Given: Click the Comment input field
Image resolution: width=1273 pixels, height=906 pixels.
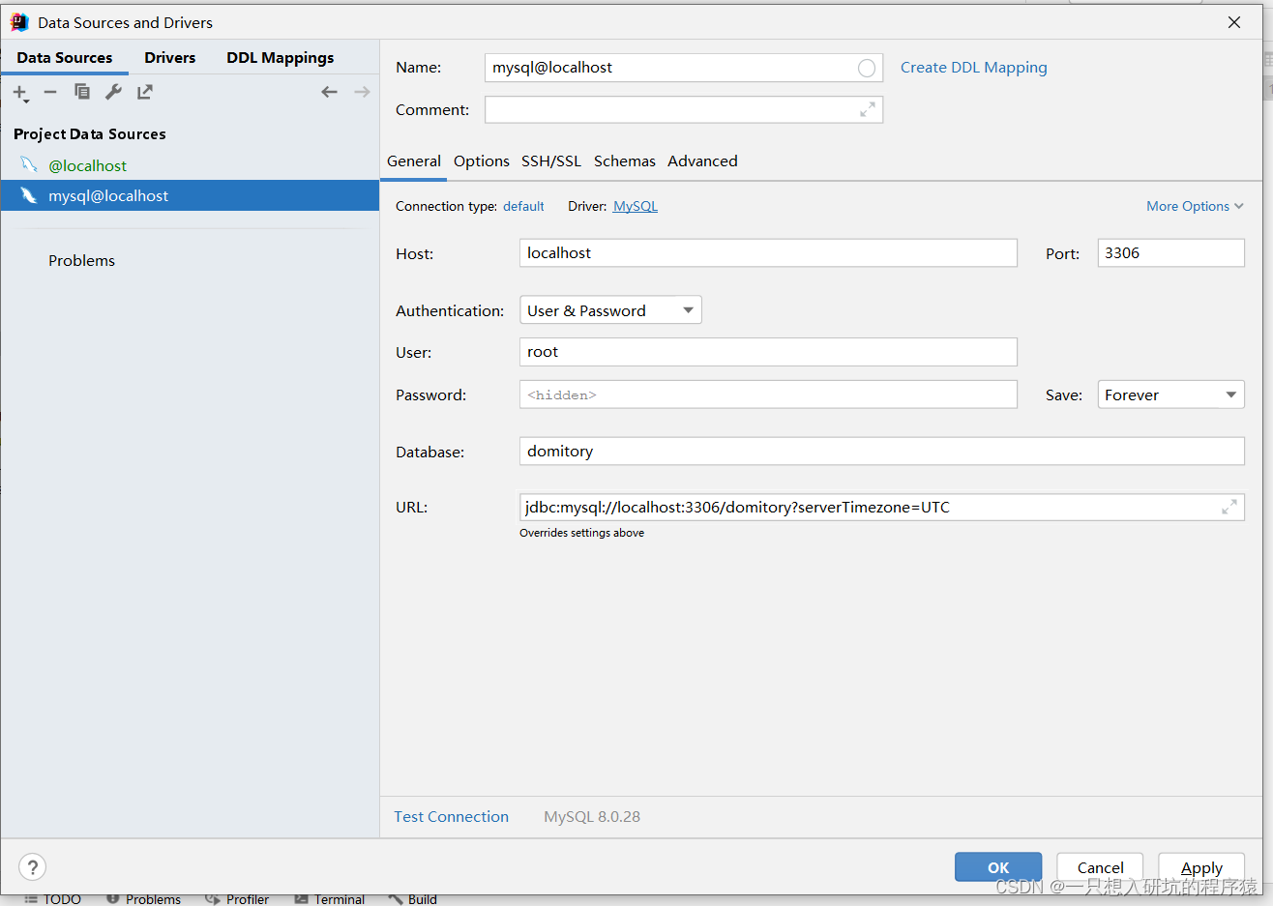Looking at the screenshot, I should (x=684, y=110).
